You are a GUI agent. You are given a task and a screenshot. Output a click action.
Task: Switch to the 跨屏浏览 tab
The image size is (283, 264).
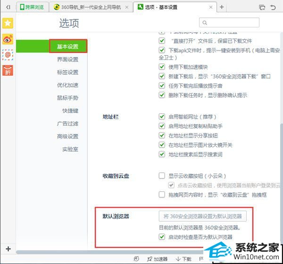[x=32, y=7]
